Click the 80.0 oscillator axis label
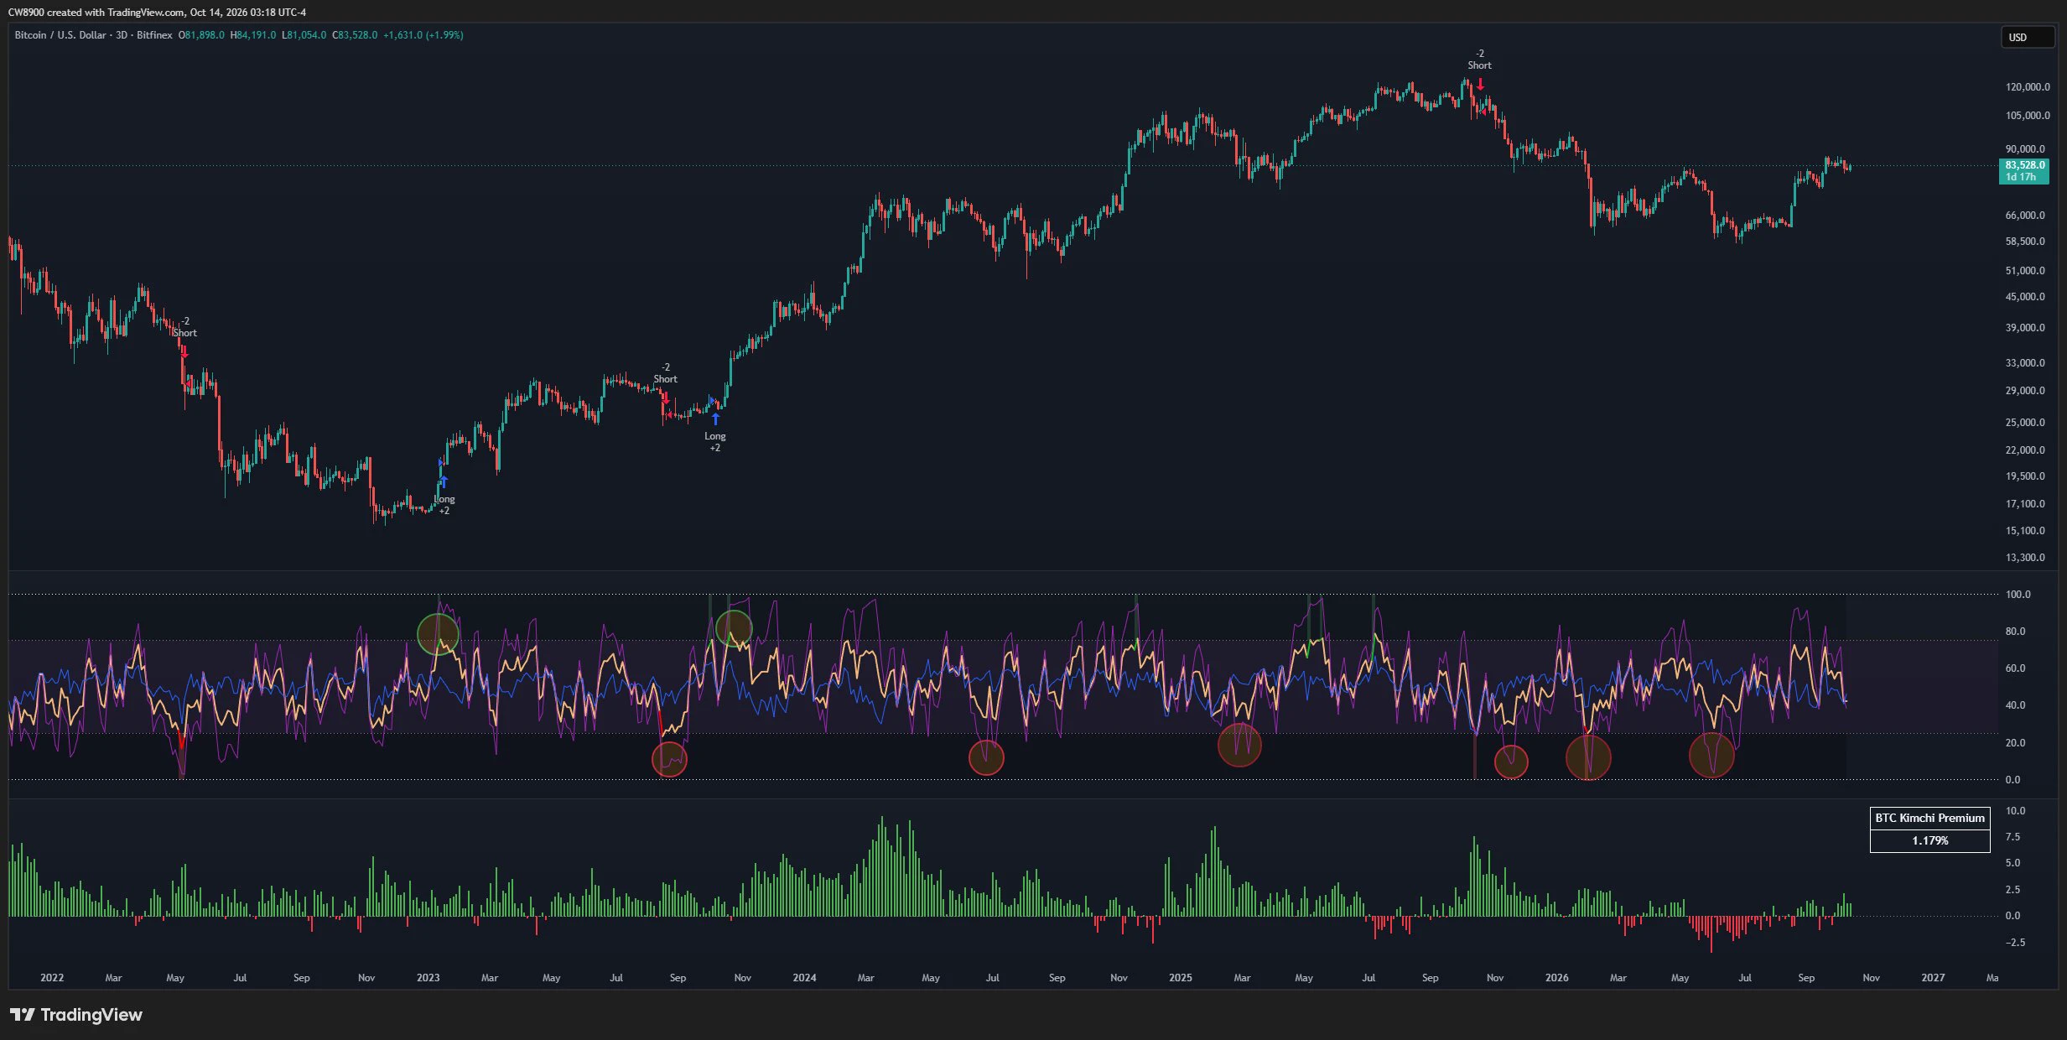 [2015, 632]
